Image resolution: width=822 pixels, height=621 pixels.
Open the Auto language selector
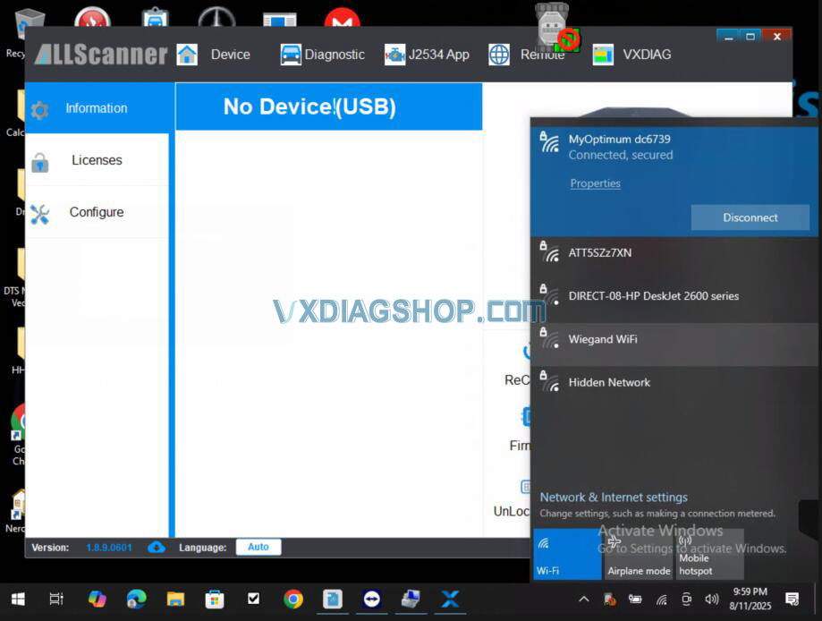(x=258, y=547)
